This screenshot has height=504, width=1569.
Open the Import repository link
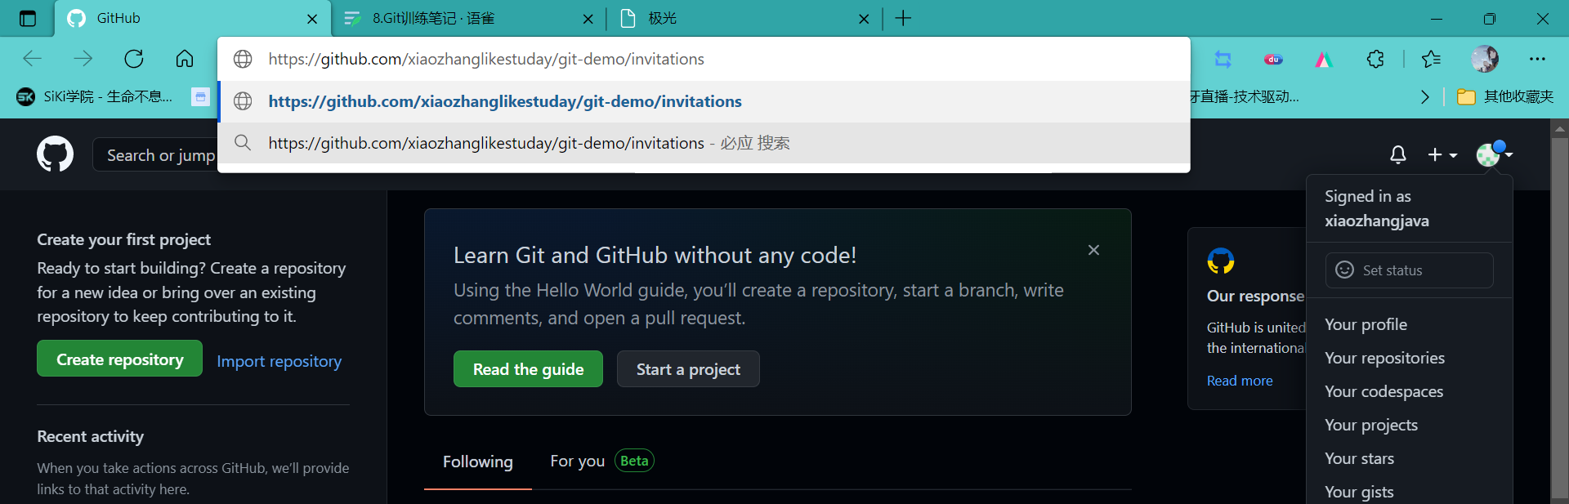coord(279,361)
